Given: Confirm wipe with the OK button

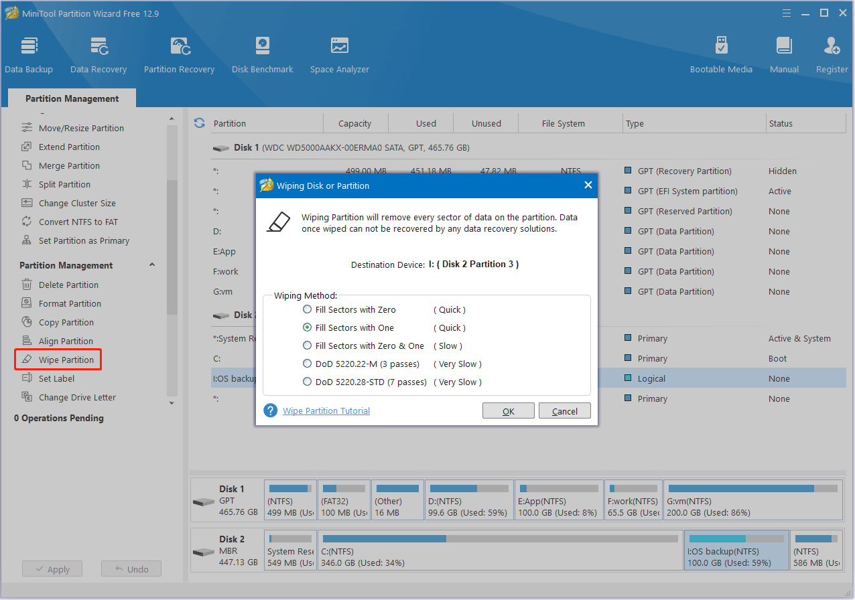Looking at the screenshot, I should 508,411.
